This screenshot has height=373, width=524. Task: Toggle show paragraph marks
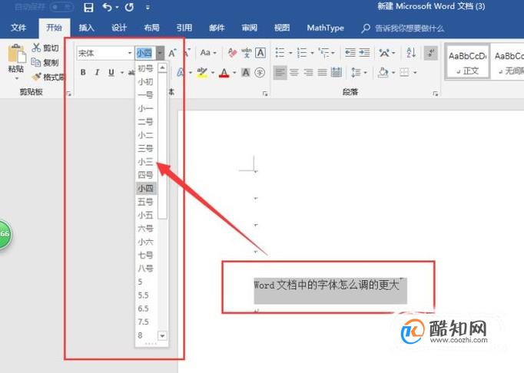coord(431,53)
